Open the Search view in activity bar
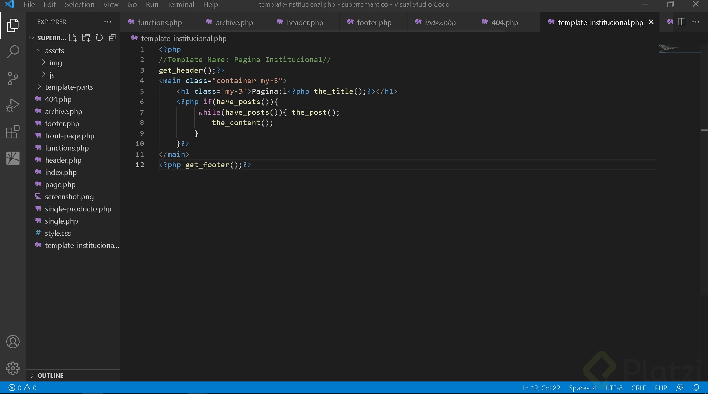The height and width of the screenshot is (394, 708). pos(13,52)
